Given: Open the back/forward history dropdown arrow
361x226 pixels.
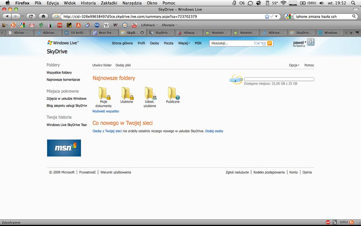Looking at the screenshot, I should point(23,16).
